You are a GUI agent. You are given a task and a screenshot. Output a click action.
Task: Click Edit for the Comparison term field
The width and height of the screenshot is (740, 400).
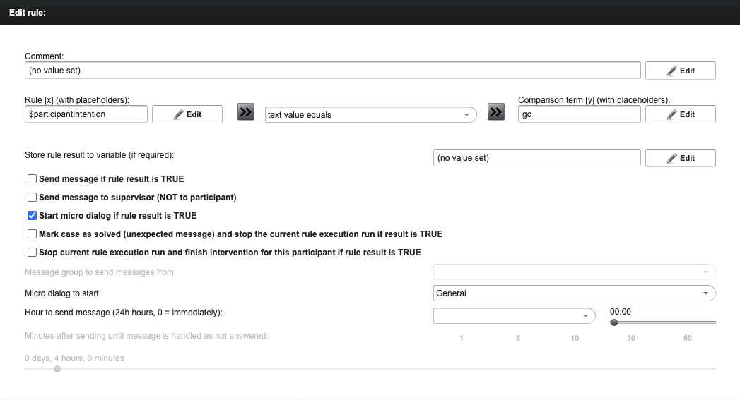[680, 114]
